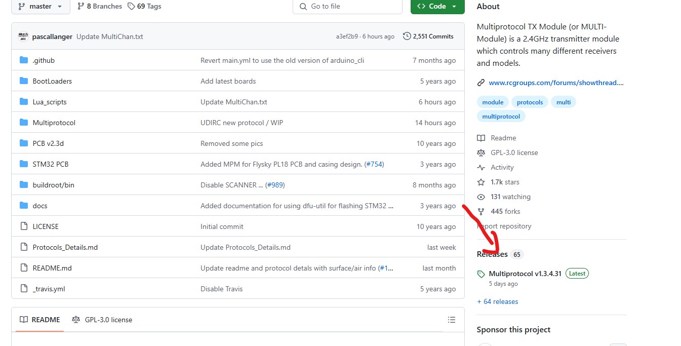Click the tag icon beside Multiprotocol v1.3.4.31
Screen dimensions: 681x346
[481, 274]
